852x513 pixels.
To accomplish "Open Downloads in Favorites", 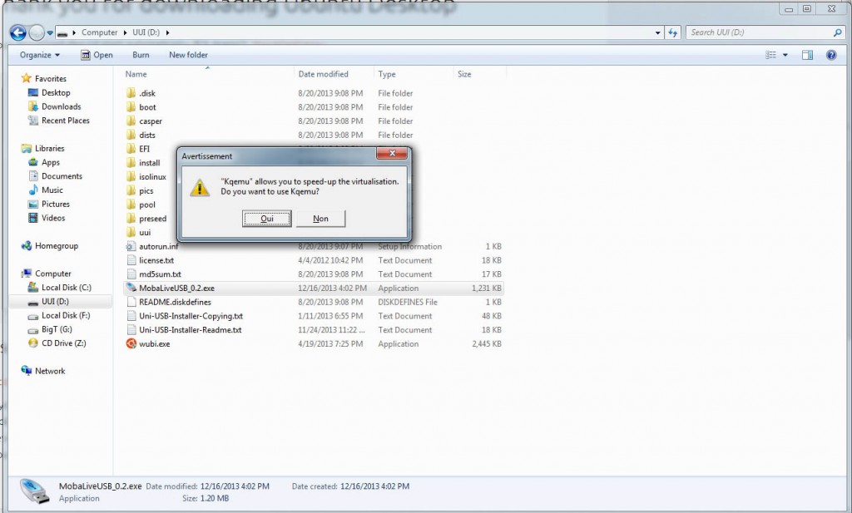I will point(61,106).
